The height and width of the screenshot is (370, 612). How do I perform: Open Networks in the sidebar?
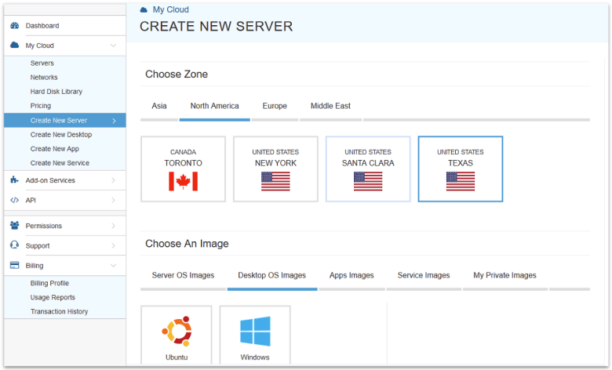point(44,77)
